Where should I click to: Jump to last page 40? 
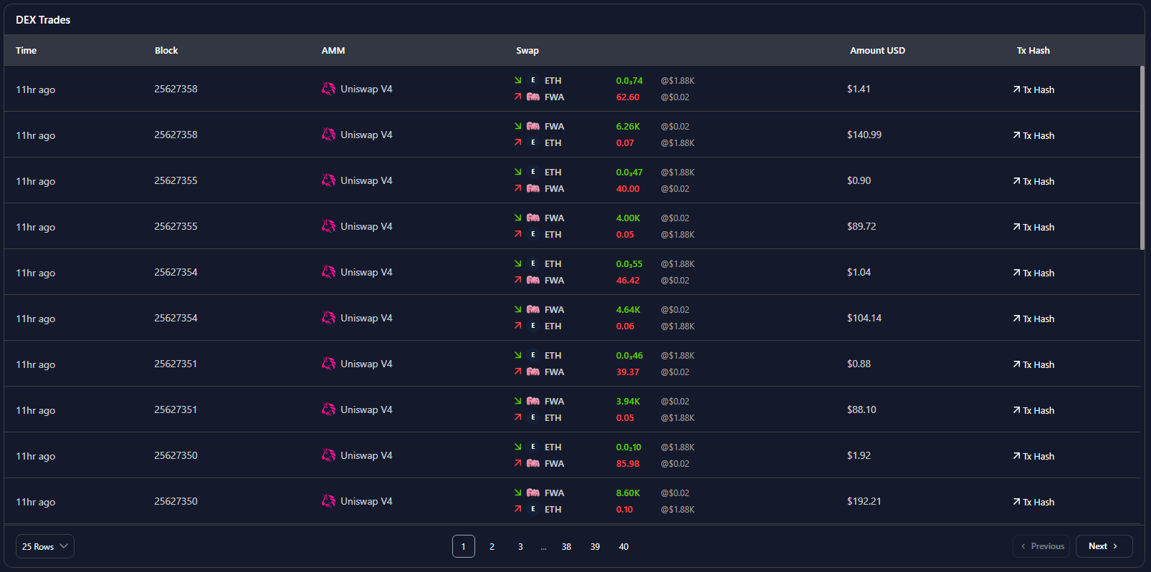[x=624, y=546]
